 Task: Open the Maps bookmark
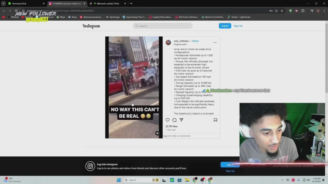click(61, 17)
